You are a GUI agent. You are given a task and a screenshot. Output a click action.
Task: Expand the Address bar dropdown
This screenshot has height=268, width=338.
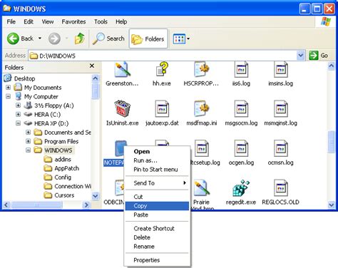301,56
